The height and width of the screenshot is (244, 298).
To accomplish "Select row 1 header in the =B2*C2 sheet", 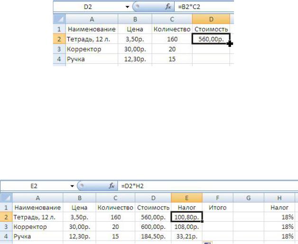I will 59,29.
